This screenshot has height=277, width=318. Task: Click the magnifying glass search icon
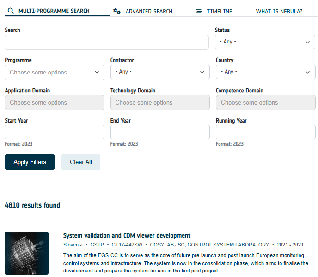coord(11,11)
